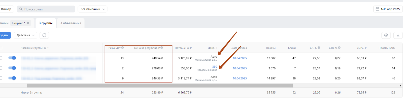Click help icon next to 'Цена за результат'
403x103 pixels.
(162, 48)
